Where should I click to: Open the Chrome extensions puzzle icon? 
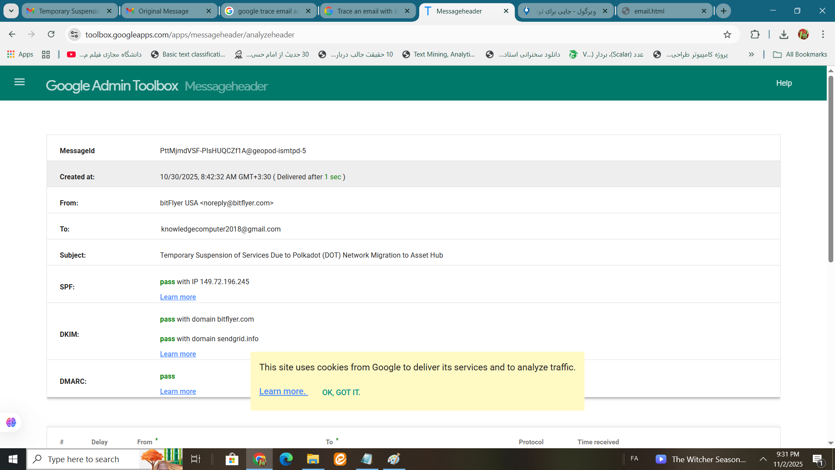pyautogui.click(x=755, y=35)
